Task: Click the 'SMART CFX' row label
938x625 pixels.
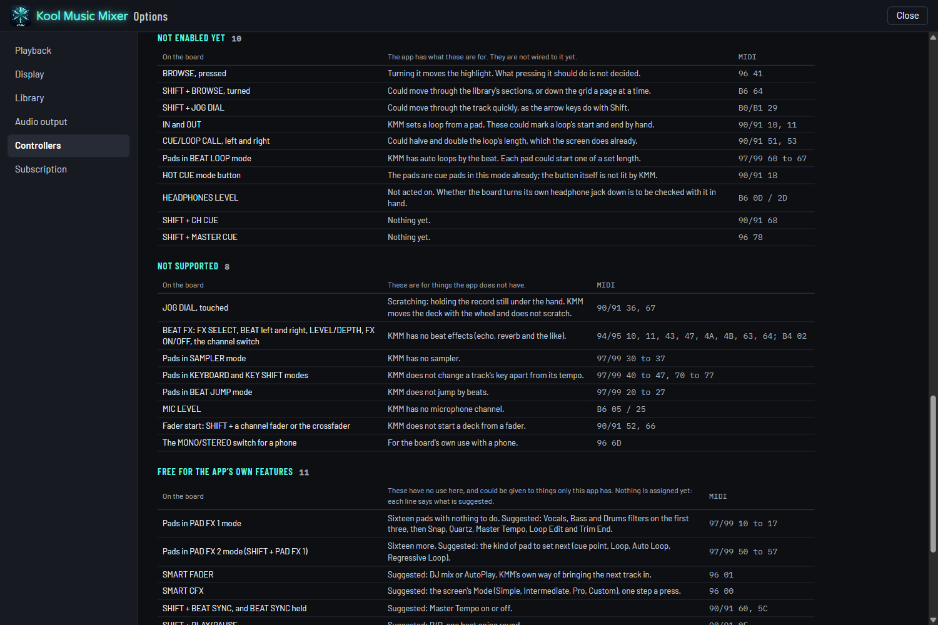Action: (183, 591)
